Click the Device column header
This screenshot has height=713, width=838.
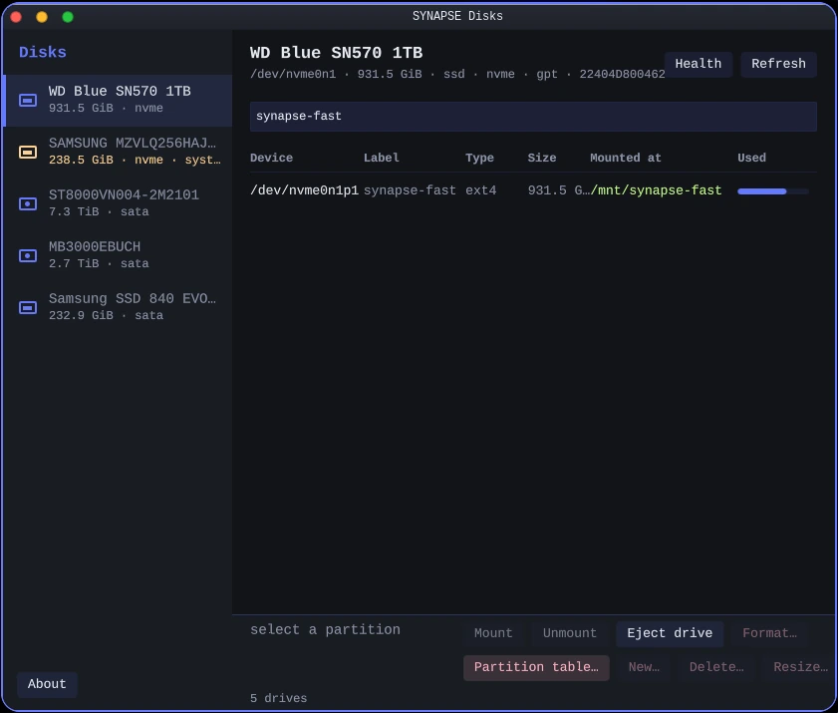click(x=271, y=158)
